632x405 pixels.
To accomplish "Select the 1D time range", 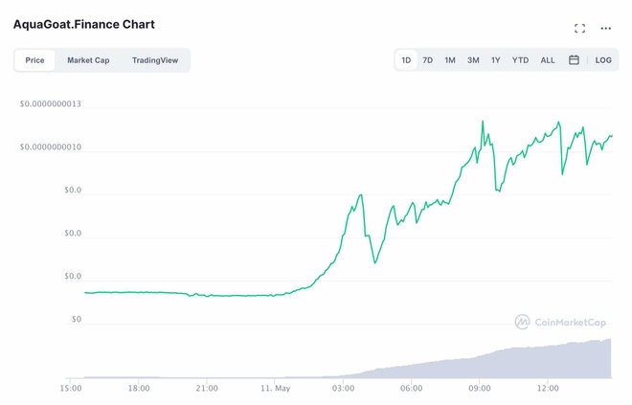I will 406,60.
